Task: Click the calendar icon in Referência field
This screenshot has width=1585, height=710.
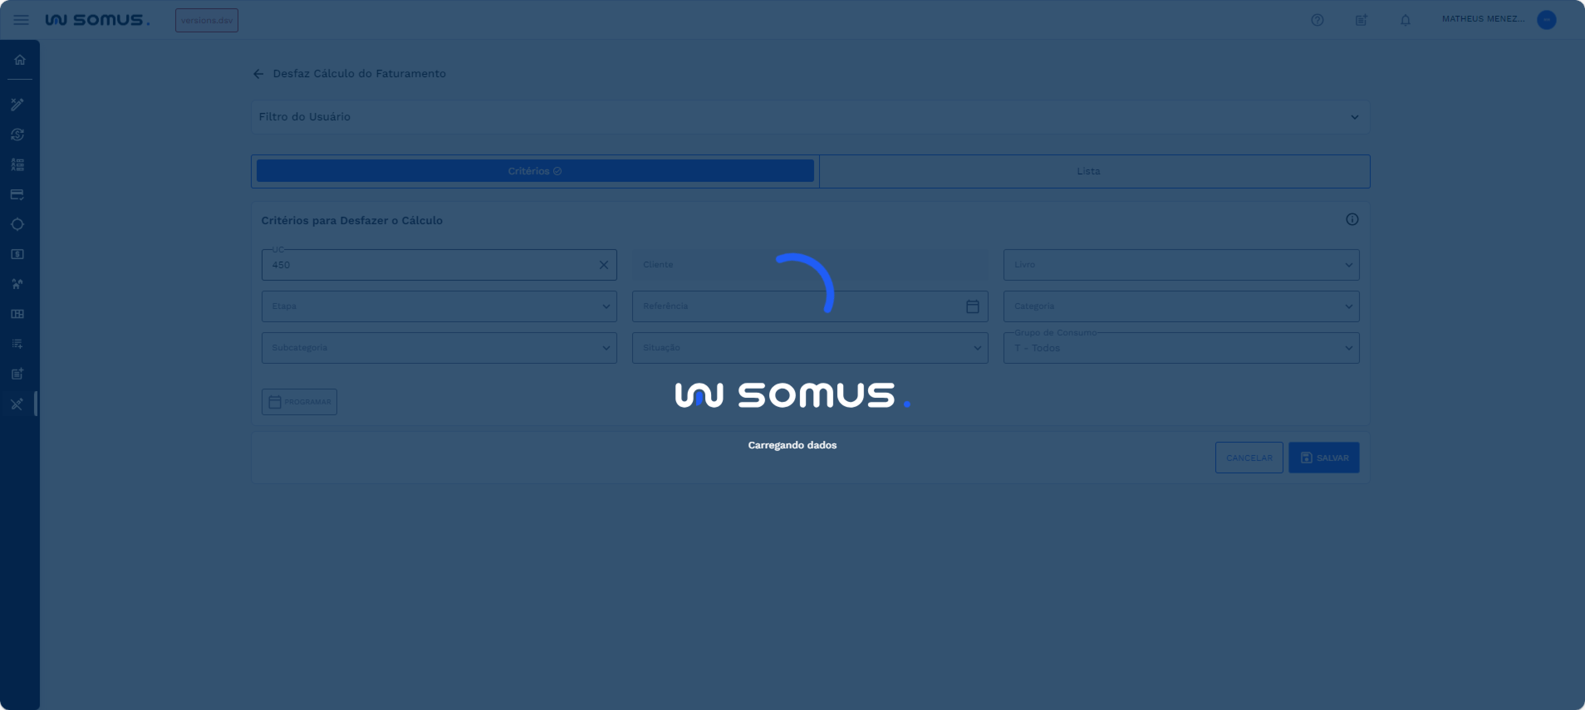Action: coord(972,306)
